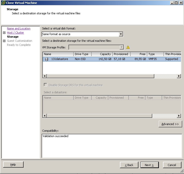Click the VMFS5 type cell
Image resolution: width=184 pixels, height=174 pixels.
pos(152,59)
